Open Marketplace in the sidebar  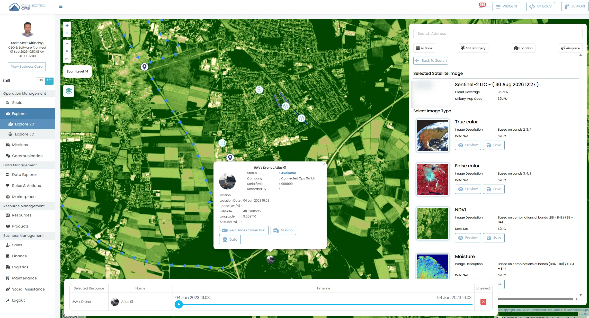[x=28, y=197]
